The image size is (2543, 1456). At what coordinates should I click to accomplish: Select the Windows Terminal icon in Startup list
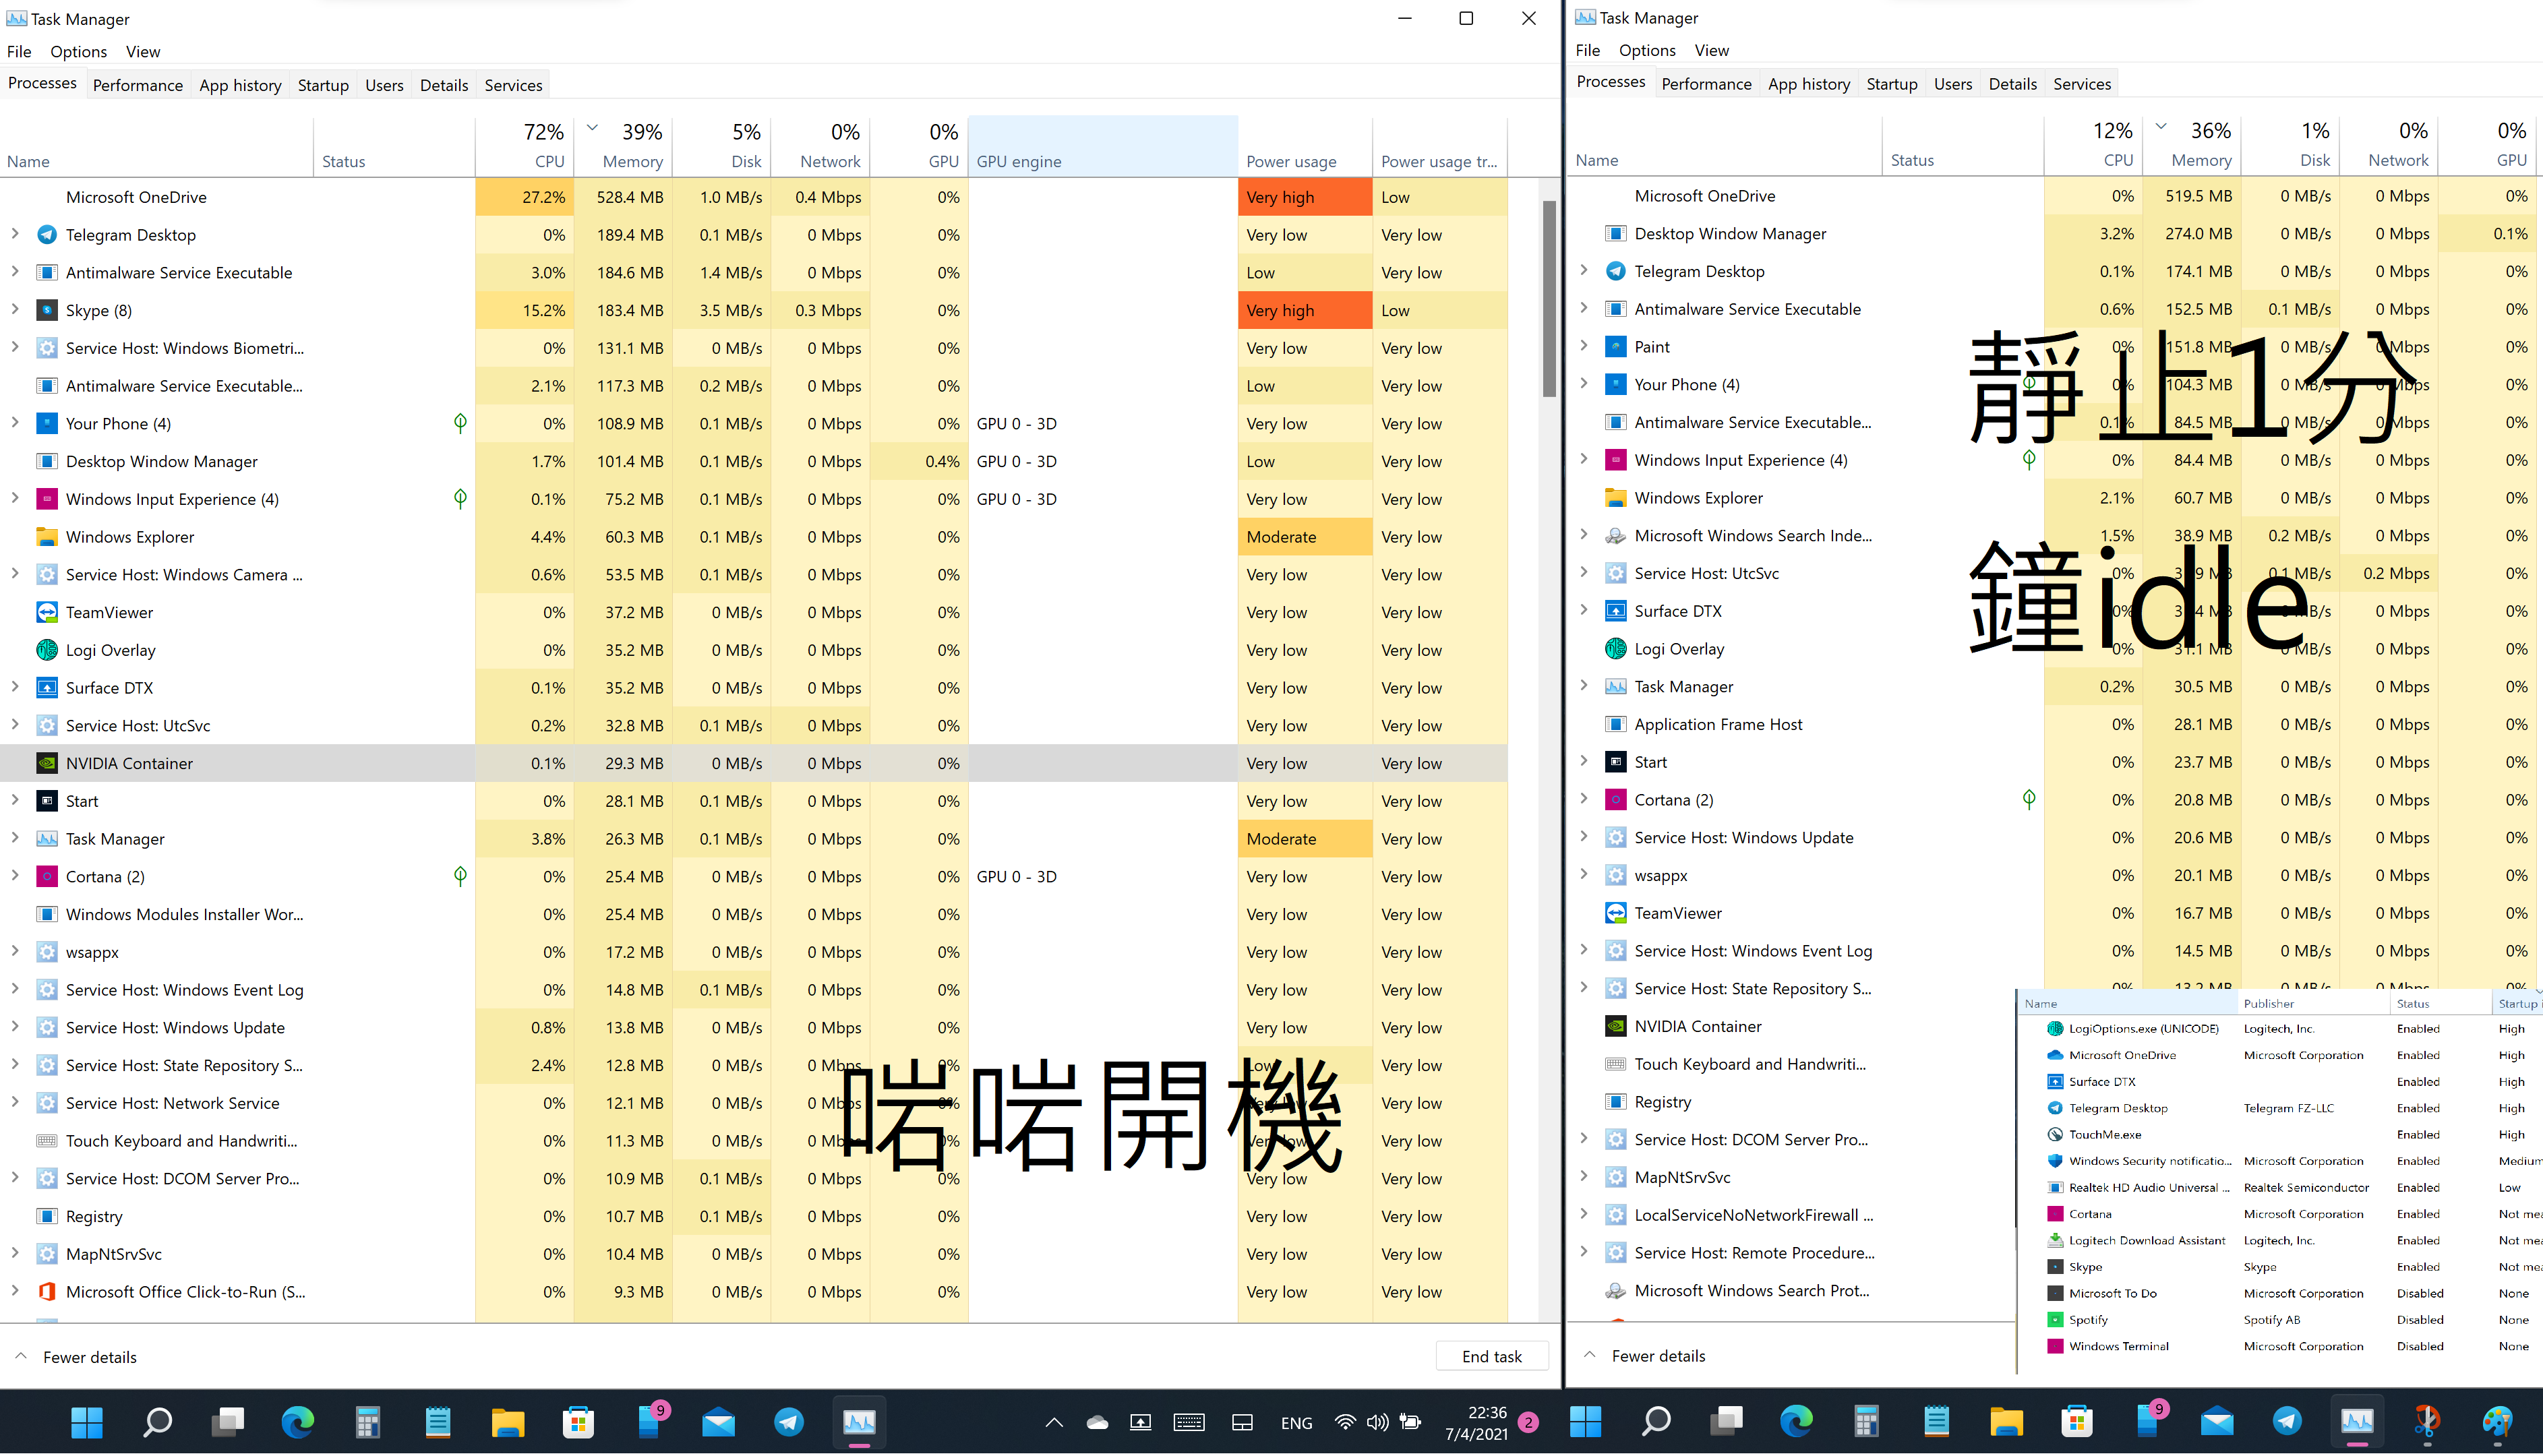[2054, 1346]
